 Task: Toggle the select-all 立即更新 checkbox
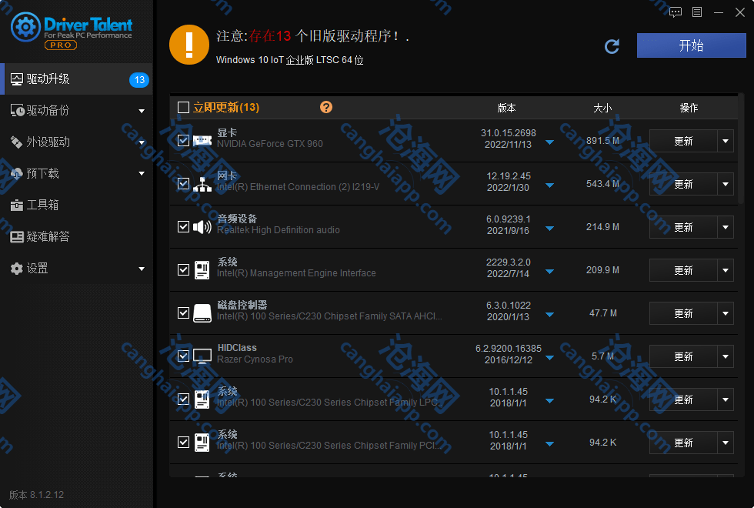point(183,108)
